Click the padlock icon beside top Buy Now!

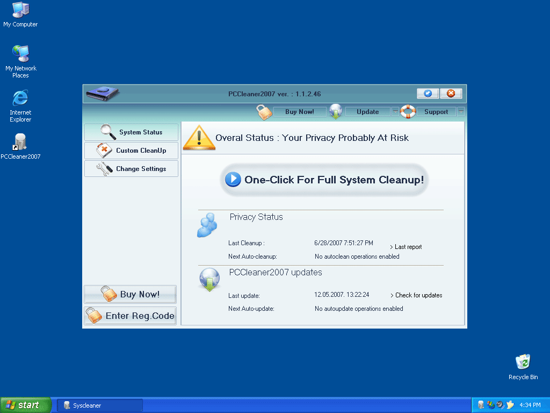point(264,112)
